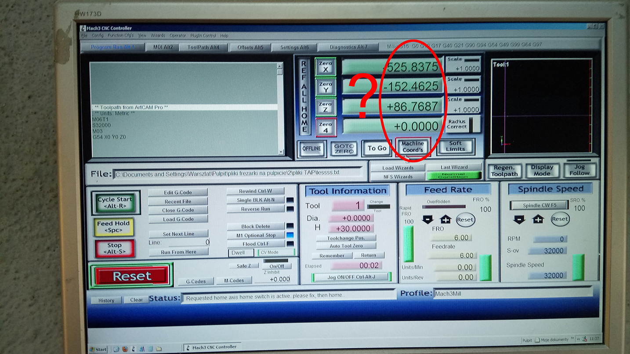Click the Stop Alt-S button

(x=114, y=249)
